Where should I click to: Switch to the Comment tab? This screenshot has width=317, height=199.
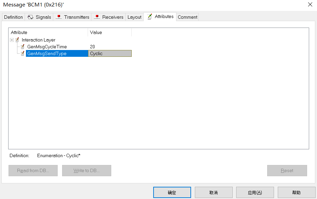pyautogui.click(x=187, y=17)
